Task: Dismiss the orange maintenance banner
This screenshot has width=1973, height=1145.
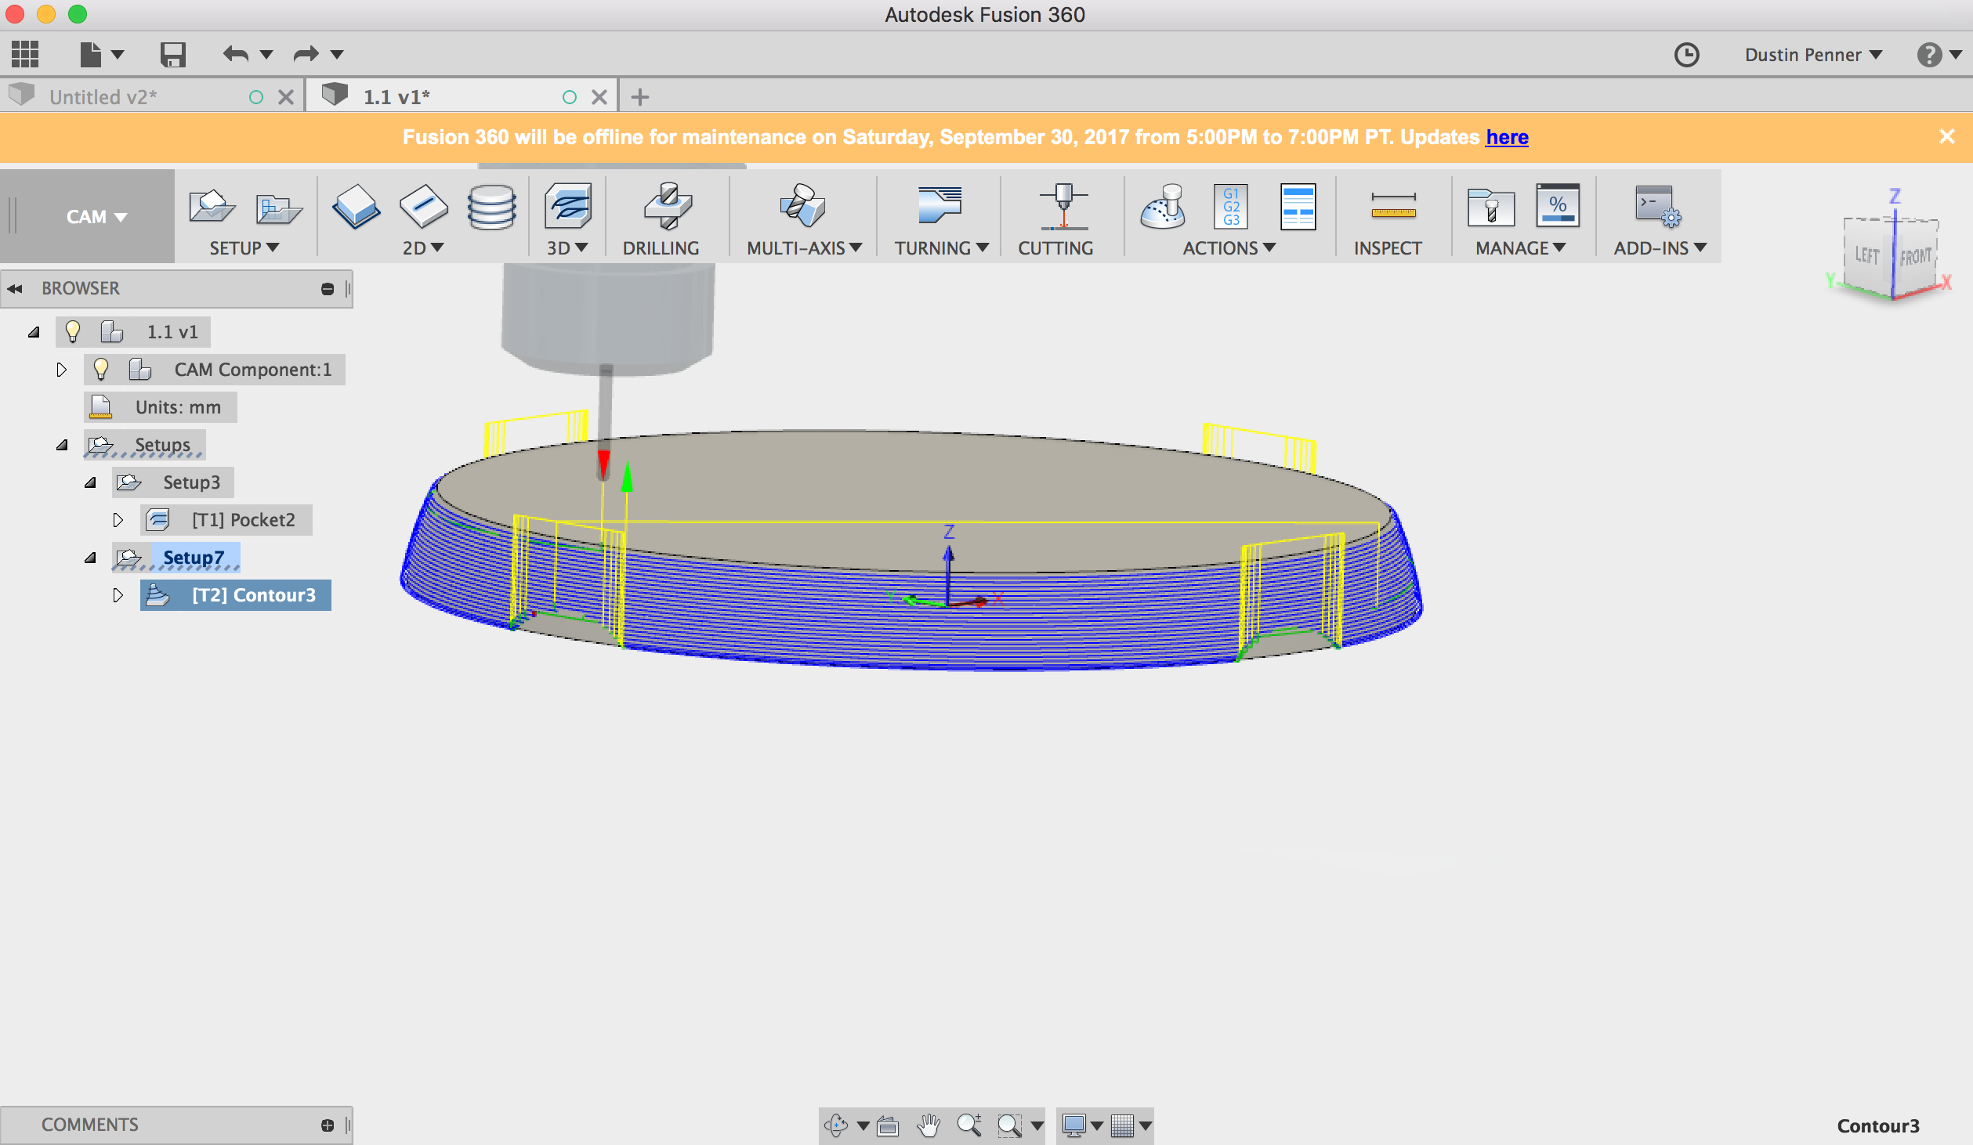Action: point(1946,137)
